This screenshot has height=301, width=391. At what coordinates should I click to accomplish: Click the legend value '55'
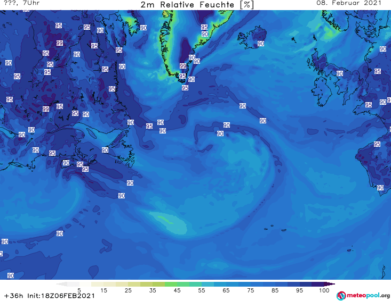click(x=202, y=290)
